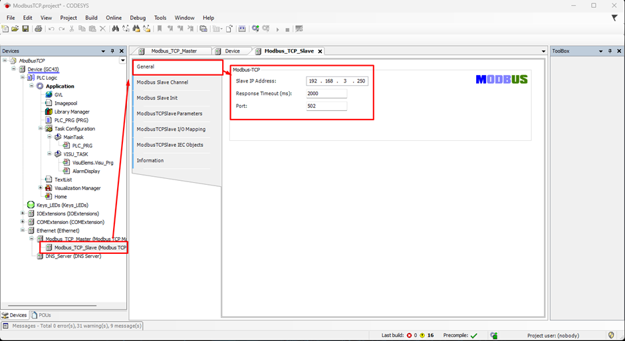Click the New Project toolbar icon

point(5,29)
